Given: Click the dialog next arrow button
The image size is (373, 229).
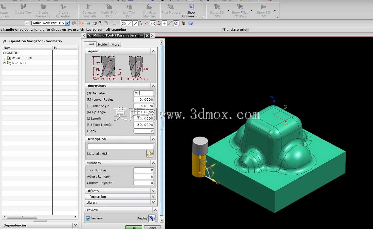Looking at the screenshot, I should click(x=152, y=35).
